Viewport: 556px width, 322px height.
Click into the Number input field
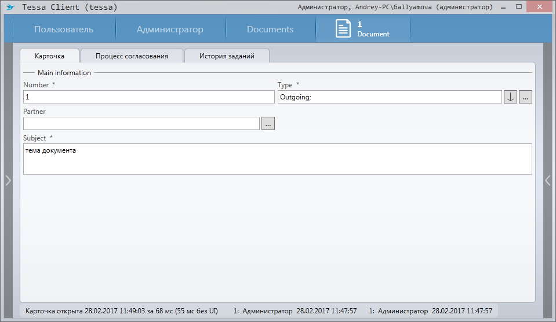[148, 97]
